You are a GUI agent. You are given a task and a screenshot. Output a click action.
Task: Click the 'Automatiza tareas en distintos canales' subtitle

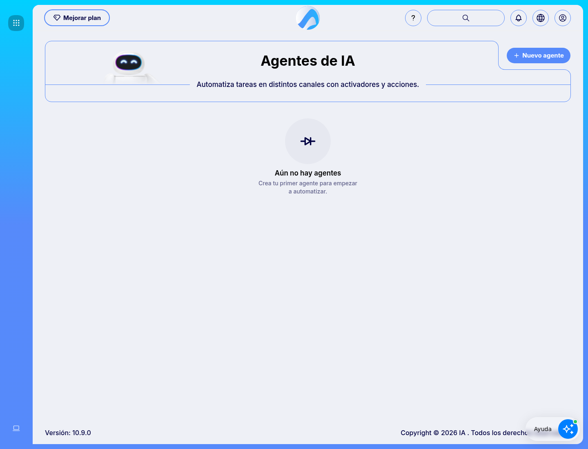pos(308,84)
